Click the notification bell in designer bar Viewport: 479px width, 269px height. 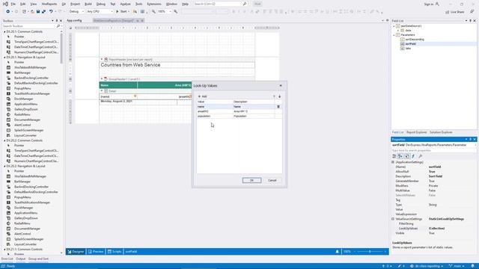click(x=338, y=252)
